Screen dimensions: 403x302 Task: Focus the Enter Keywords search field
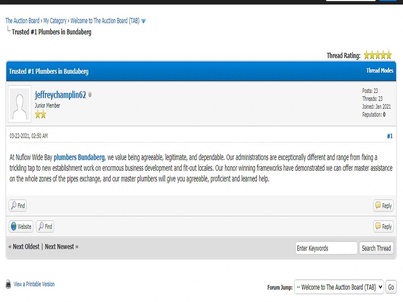pyautogui.click(x=326, y=248)
